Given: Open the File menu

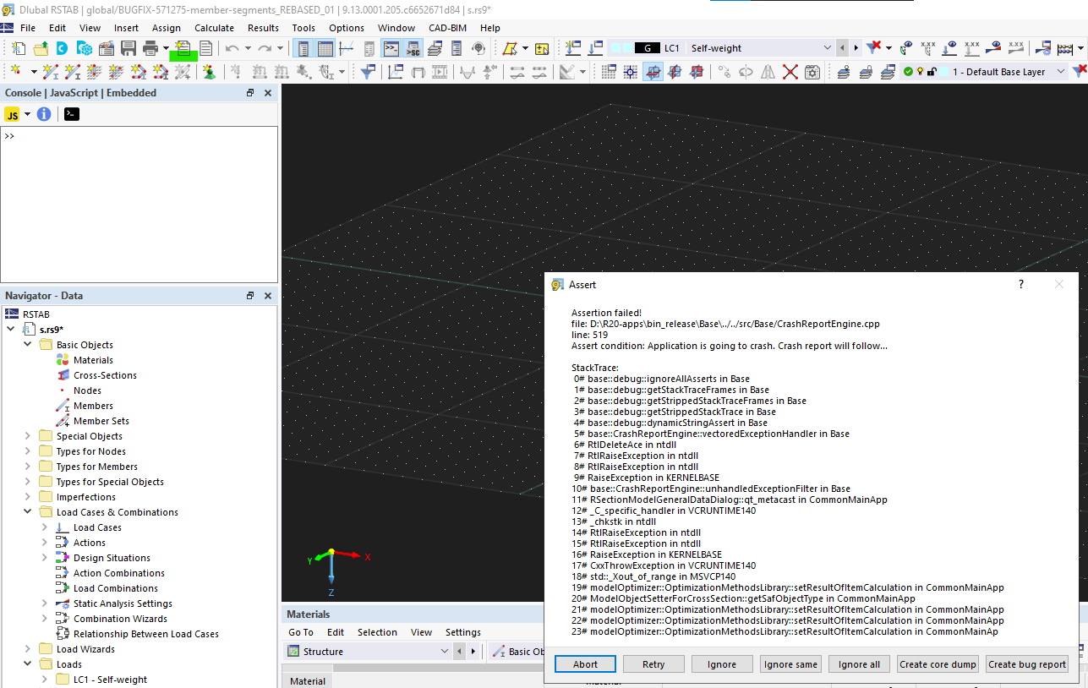Looking at the screenshot, I should click(x=28, y=28).
